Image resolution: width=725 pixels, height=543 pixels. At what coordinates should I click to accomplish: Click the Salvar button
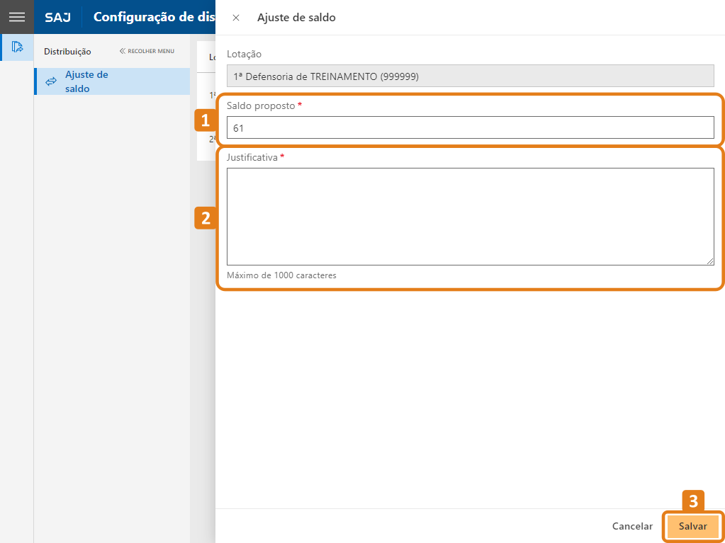tap(692, 527)
